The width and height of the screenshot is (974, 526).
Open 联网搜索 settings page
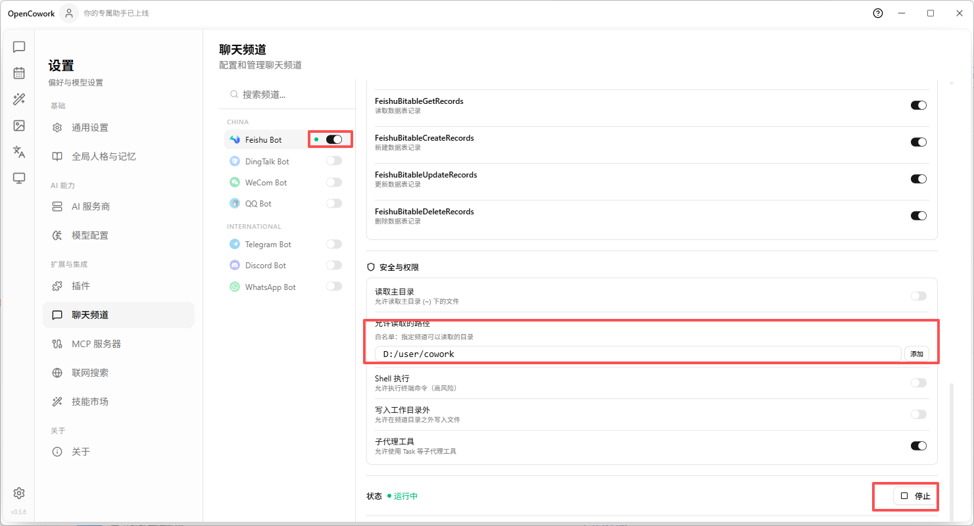point(118,373)
